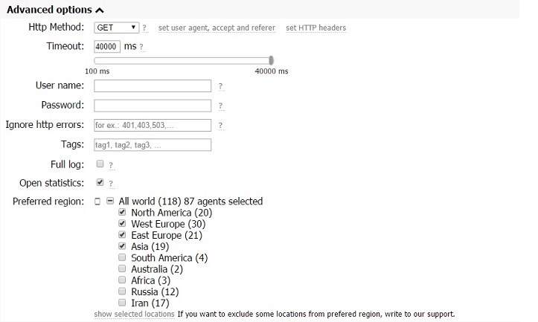Toggle the All world master checkbox

point(97,202)
